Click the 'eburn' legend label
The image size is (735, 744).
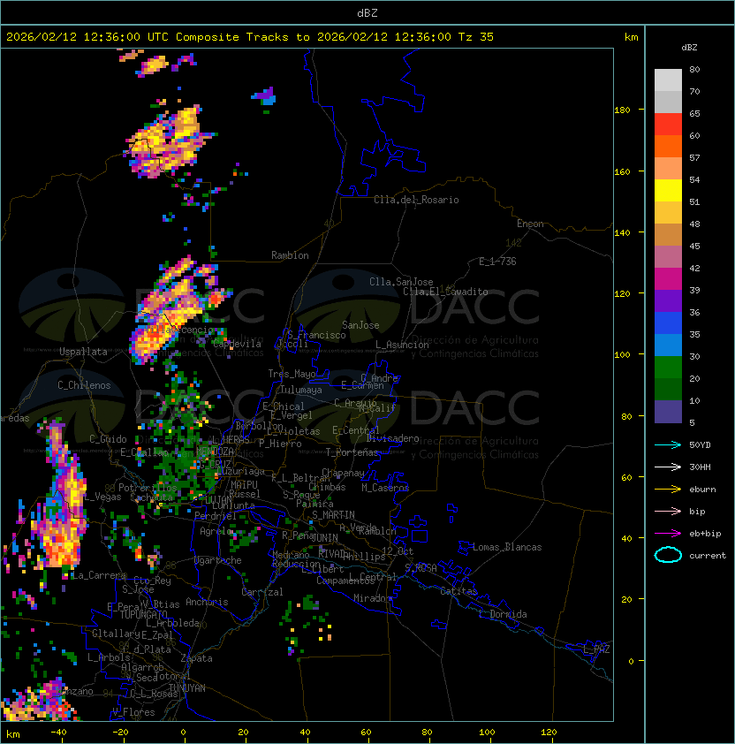pyautogui.click(x=702, y=490)
